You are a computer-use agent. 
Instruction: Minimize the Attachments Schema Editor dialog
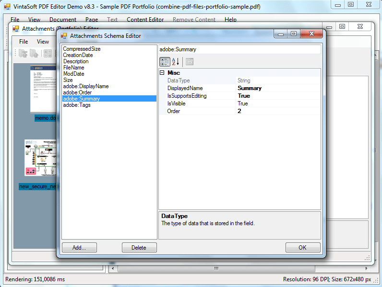[x=281, y=34]
